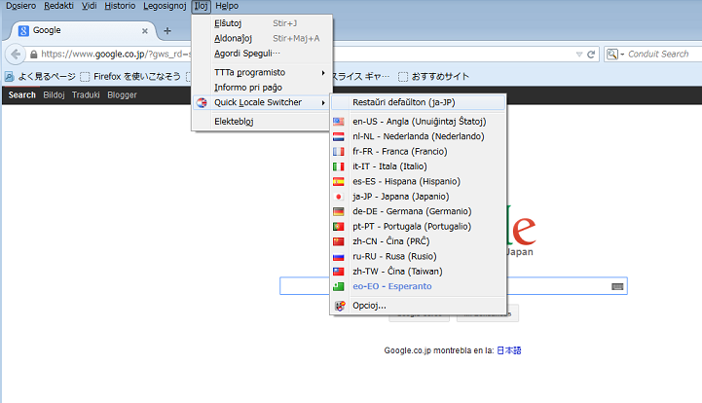Click the Portuguese flag icon
Viewport: 702px width, 403px height.
click(339, 227)
